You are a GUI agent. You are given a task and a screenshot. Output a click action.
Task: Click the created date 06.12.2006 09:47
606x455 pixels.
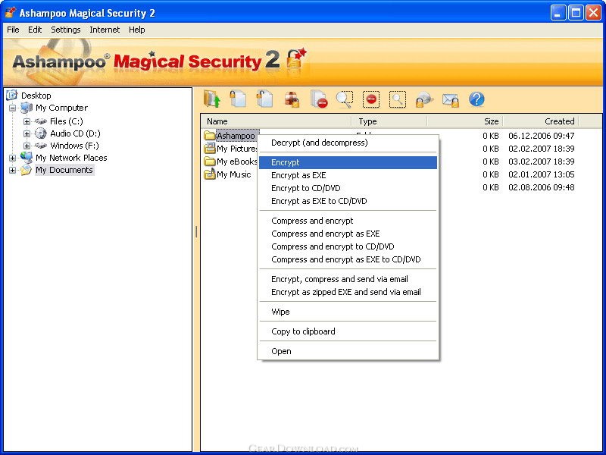[x=541, y=136]
